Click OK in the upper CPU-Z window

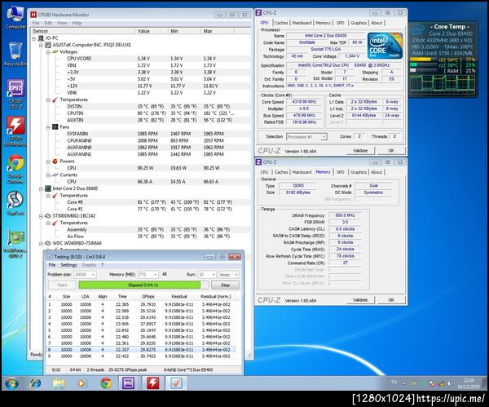click(x=391, y=150)
